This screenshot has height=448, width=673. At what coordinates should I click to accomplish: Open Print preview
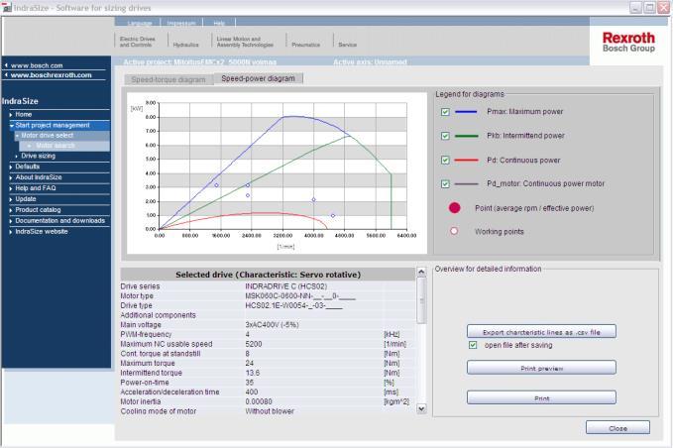tap(541, 368)
